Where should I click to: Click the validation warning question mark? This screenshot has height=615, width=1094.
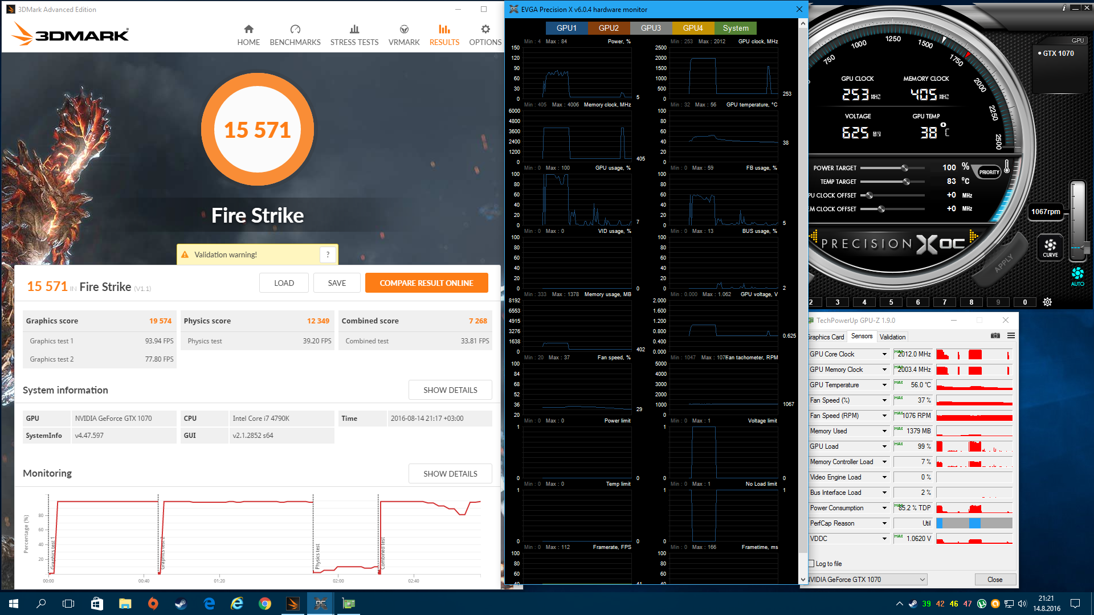[328, 255]
